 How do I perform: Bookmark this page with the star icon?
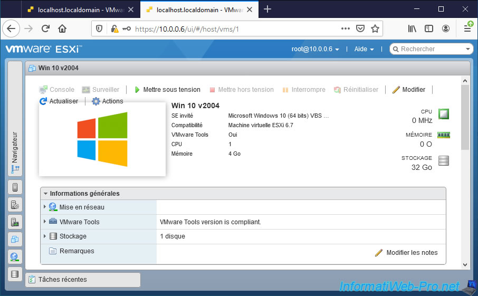[375, 29]
